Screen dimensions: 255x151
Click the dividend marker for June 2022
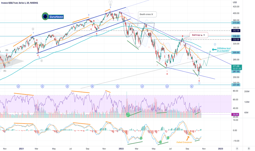[x=167, y=86]
